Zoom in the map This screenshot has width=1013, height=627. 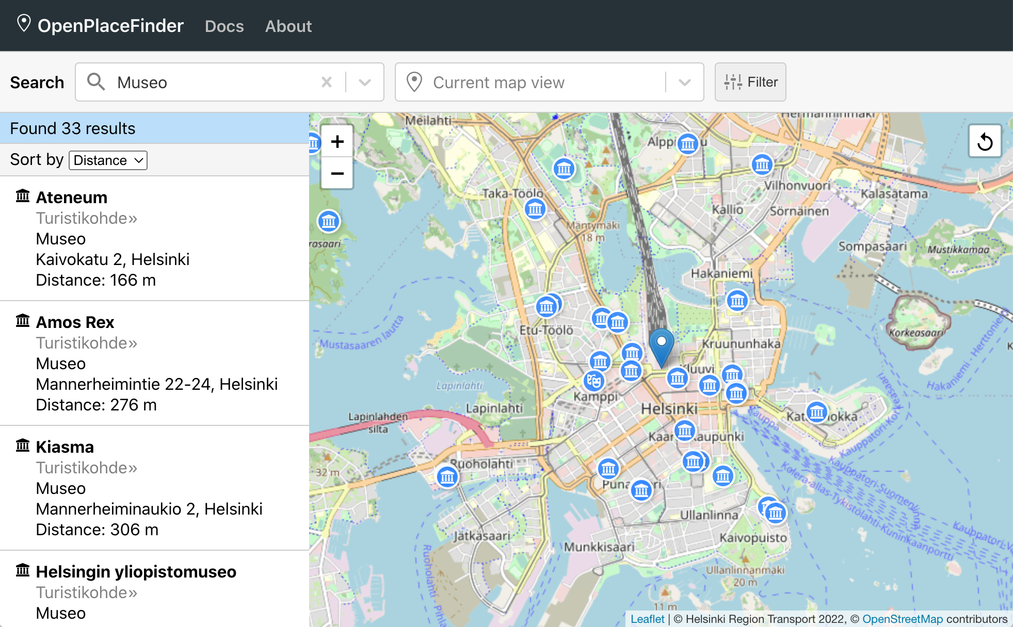pos(337,141)
